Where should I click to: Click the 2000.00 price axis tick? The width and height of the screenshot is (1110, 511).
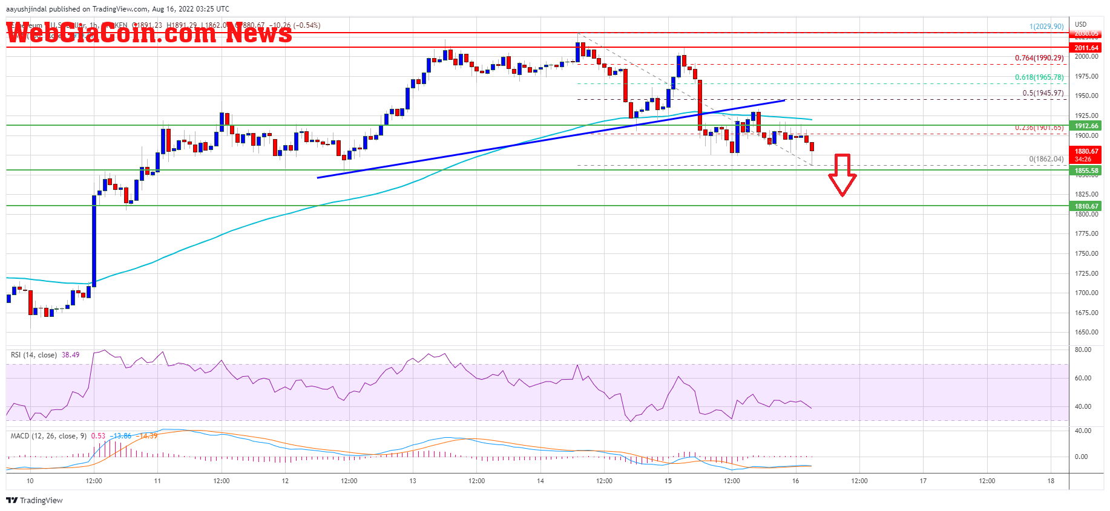1086,56
